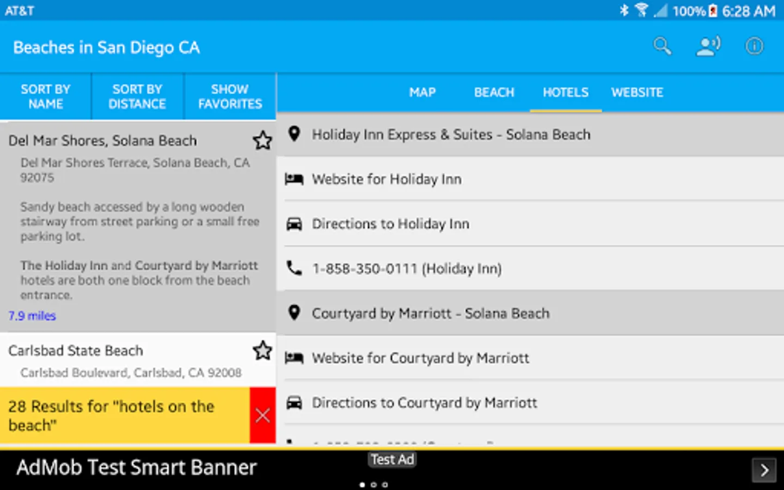Tap the voice search person icon
Screen dimensions: 784x490
coord(708,46)
